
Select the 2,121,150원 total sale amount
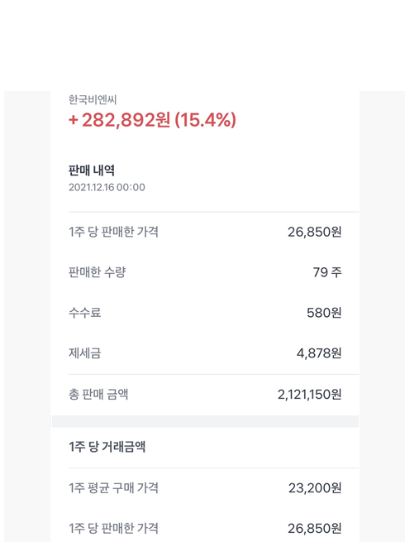(x=310, y=395)
